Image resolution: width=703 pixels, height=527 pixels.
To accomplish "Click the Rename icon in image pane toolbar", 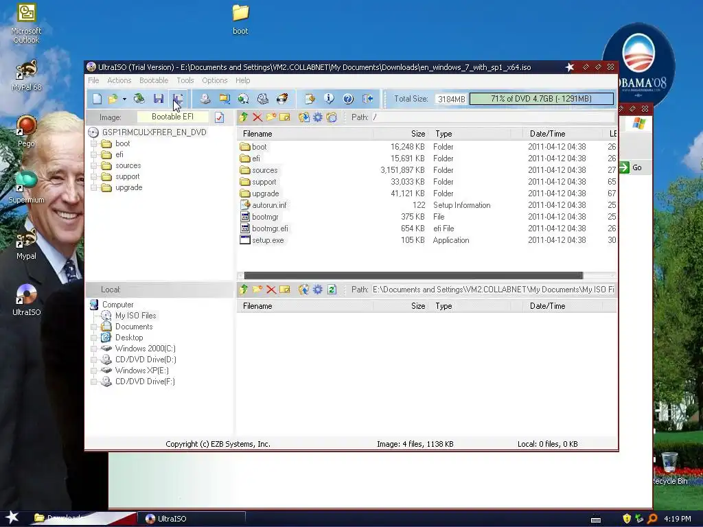I will (285, 117).
